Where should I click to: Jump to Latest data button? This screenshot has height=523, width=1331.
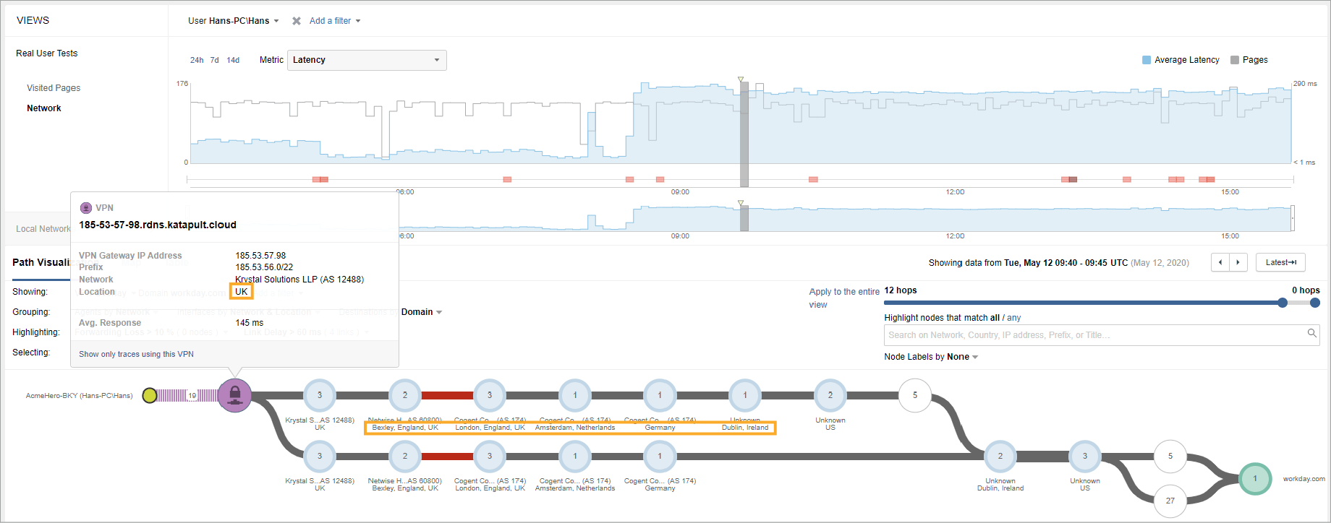point(1280,262)
